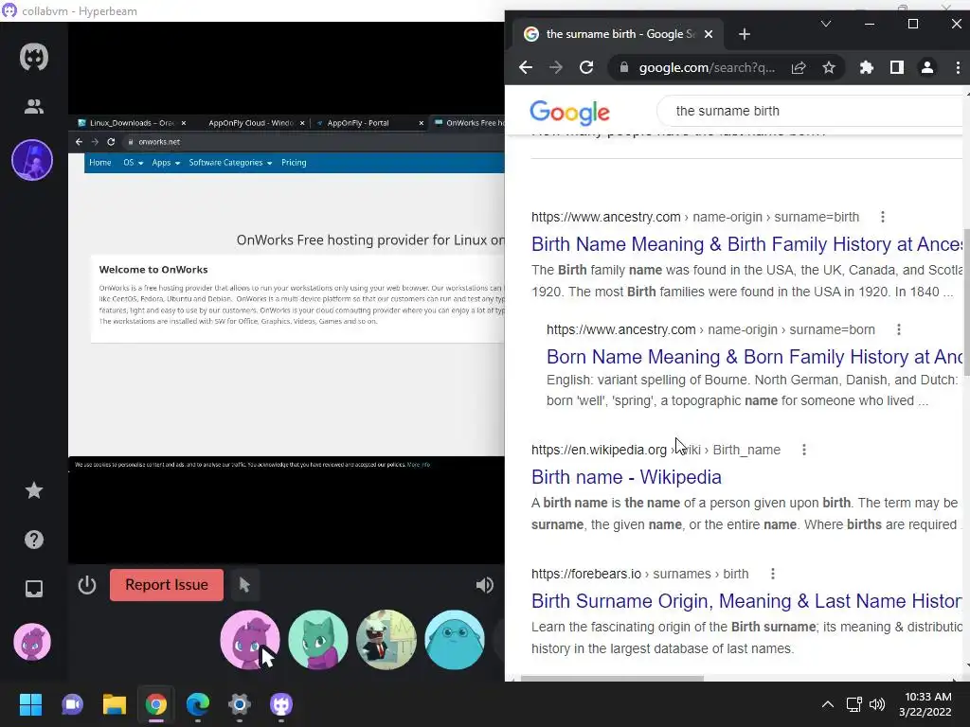Toggle the cursor control arrow button
This screenshot has height=727, width=970.
(x=244, y=585)
